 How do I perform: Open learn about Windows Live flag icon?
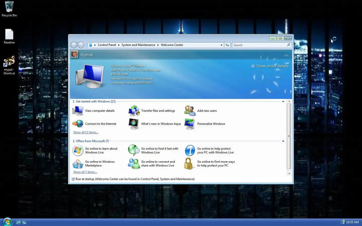click(x=78, y=150)
